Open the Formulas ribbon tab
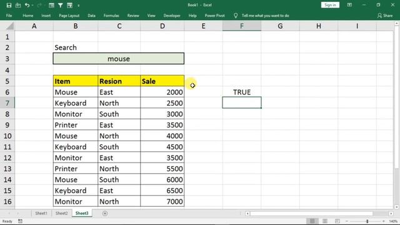The image size is (400, 225). coord(111,16)
